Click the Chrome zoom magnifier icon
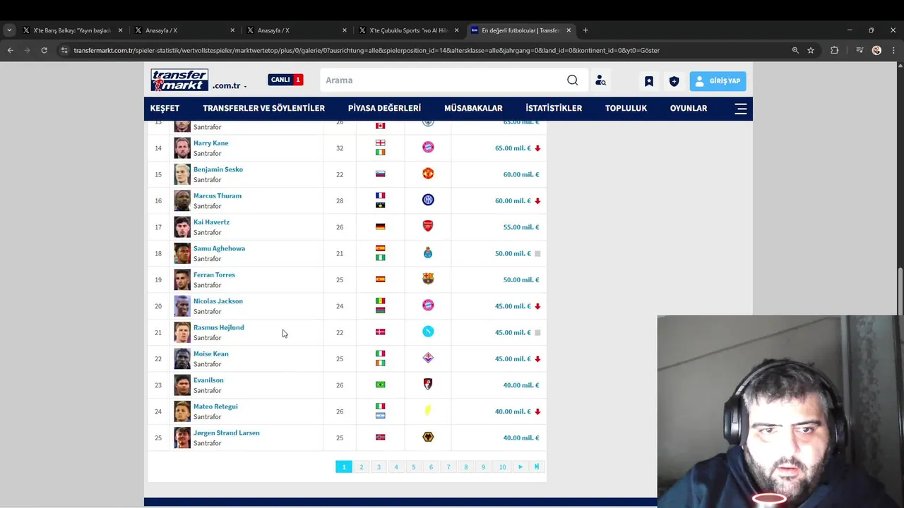The image size is (904, 508). (795, 50)
